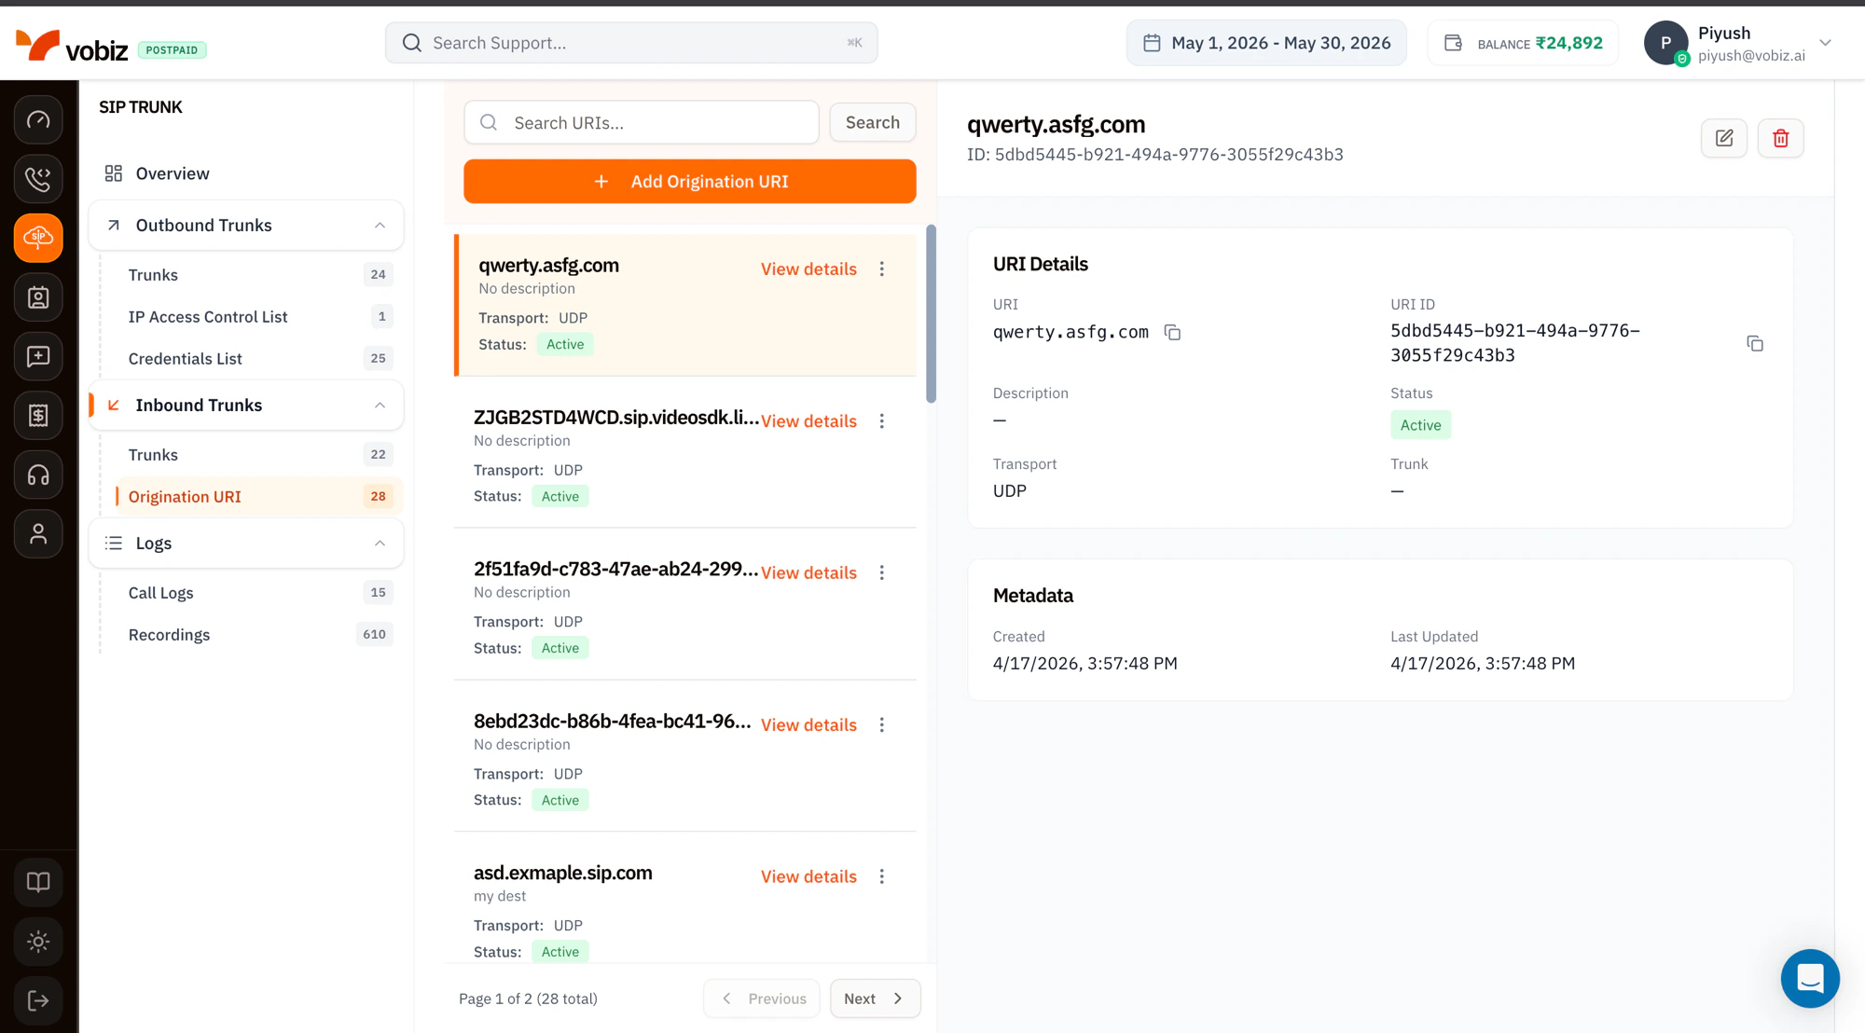This screenshot has height=1033, width=1865.
Task: Click the Previous page button
Action: click(x=762, y=999)
